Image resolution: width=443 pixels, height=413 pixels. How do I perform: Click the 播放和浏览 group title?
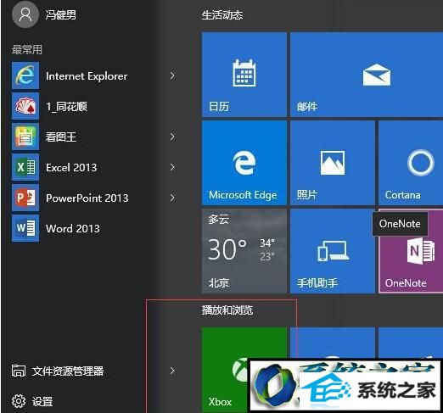pyautogui.click(x=227, y=310)
